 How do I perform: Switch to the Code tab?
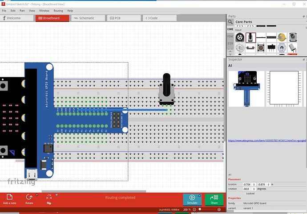160,18
